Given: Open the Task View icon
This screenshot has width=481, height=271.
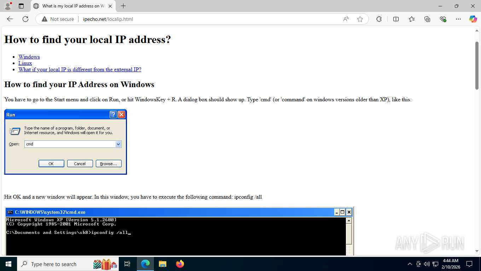Looking at the screenshot, I should (x=127, y=264).
